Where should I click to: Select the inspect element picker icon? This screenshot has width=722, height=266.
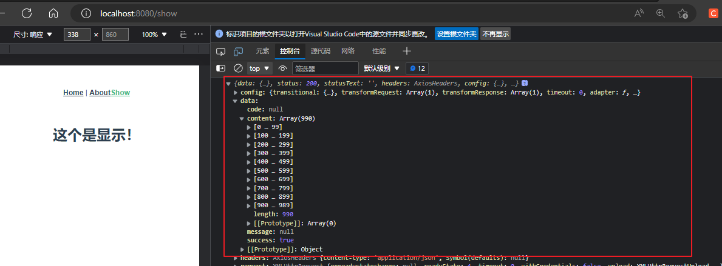[x=221, y=51]
